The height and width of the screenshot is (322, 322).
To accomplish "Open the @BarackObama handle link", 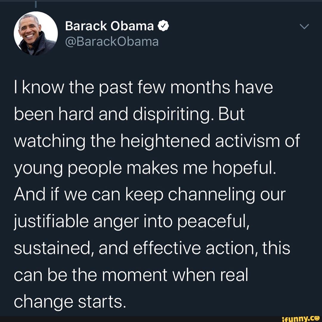I will tap(112, 42).
